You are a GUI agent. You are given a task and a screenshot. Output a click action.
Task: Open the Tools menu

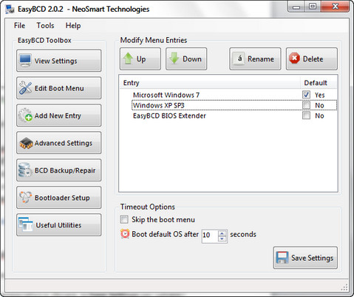[45, 25]
